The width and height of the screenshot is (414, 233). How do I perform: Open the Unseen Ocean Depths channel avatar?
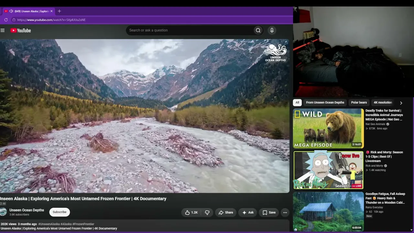(3, 212)
